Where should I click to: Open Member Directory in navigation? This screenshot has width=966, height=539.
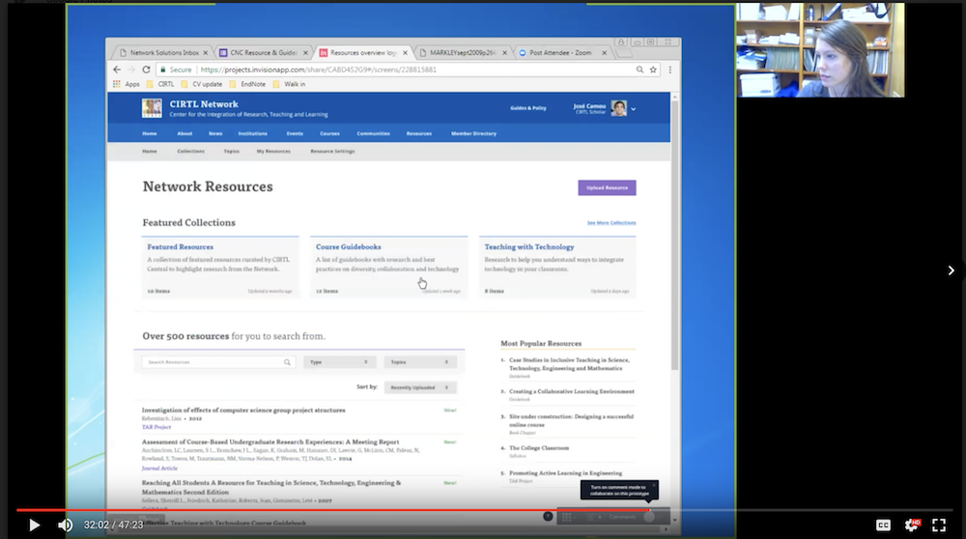(x=473, y=133)
